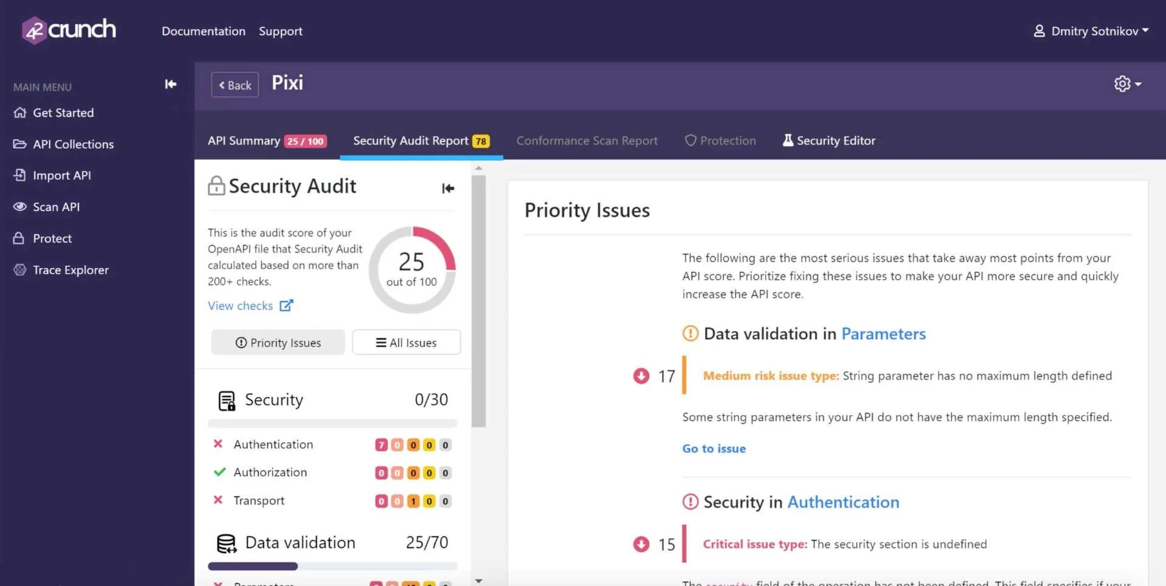Click the Back button
This screenshot has height=586, width=1166.
click(234, 84)
